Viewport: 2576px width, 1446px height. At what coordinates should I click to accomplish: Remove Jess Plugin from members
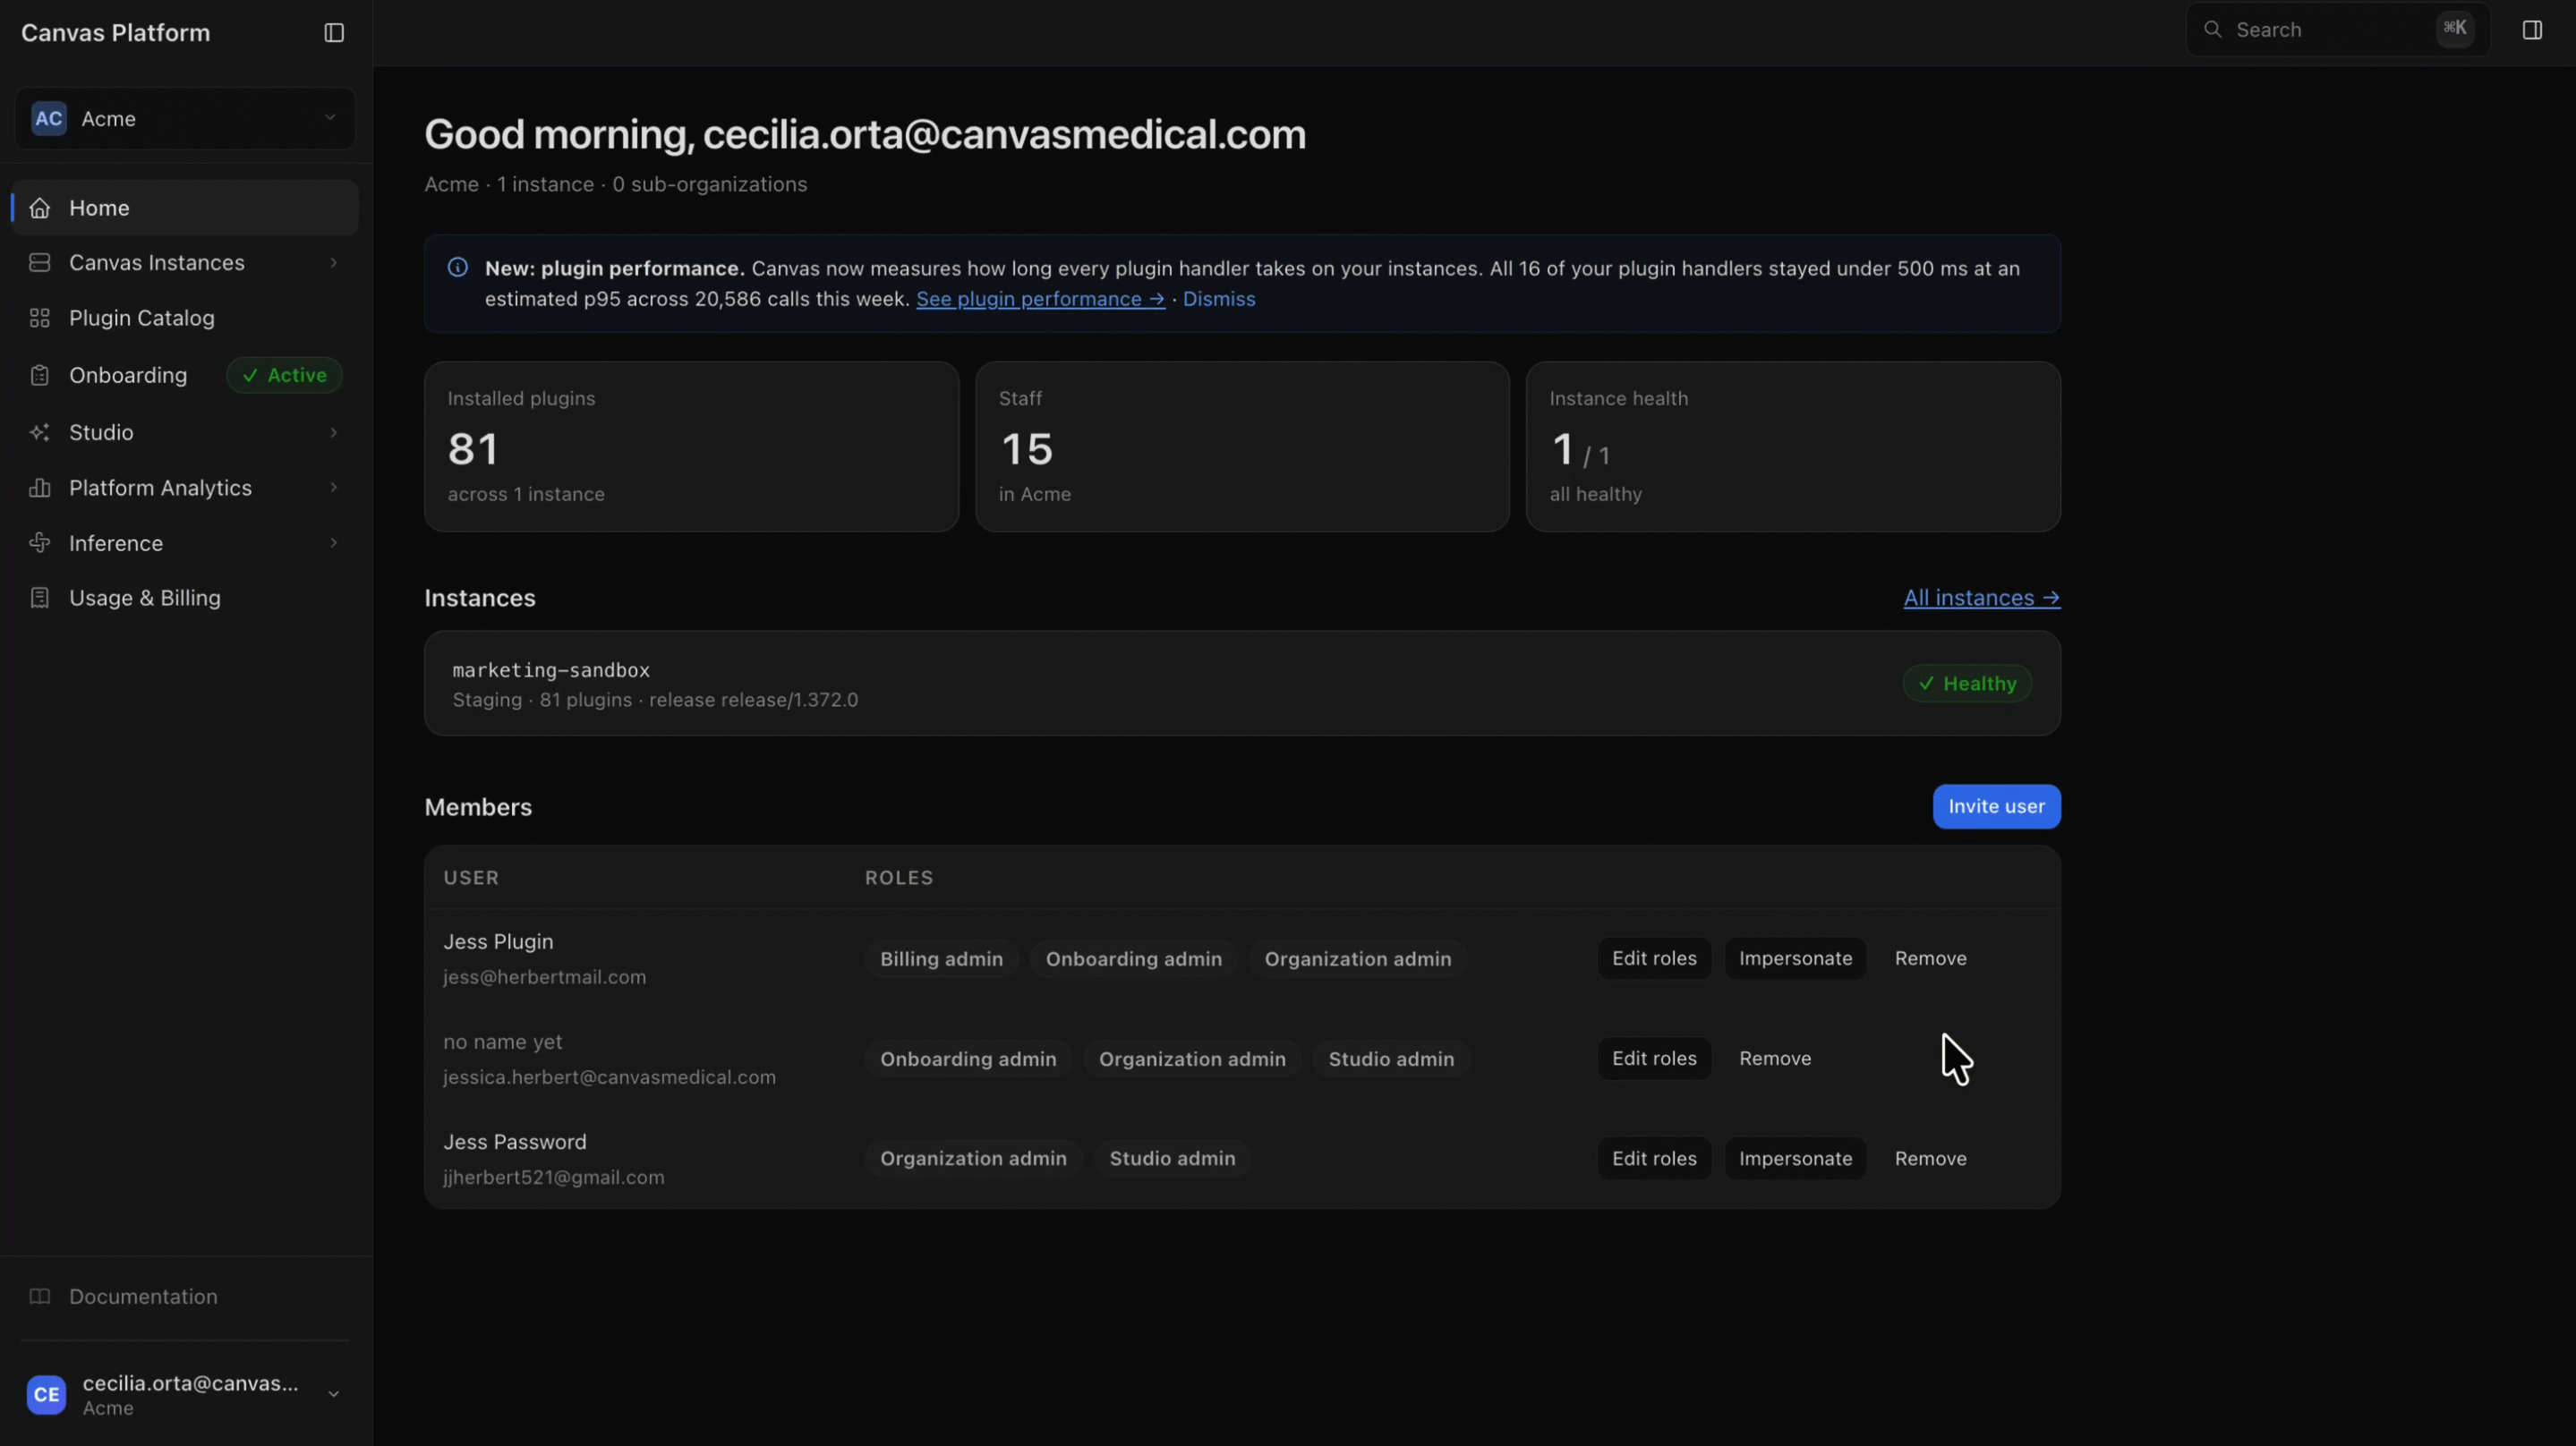pos(1930,959)
